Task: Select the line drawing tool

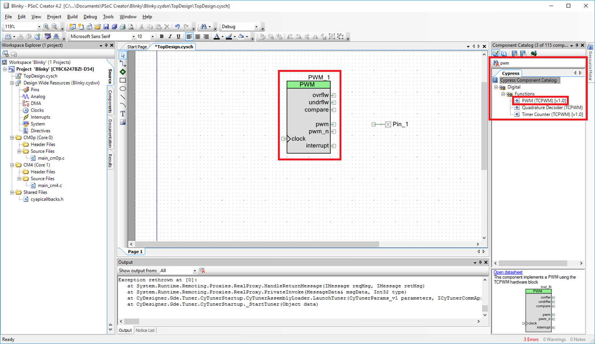Action: click(x=123, y=97)
